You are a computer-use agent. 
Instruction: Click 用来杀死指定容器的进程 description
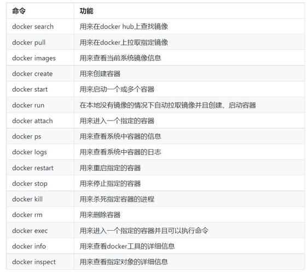tap(117, 199)
